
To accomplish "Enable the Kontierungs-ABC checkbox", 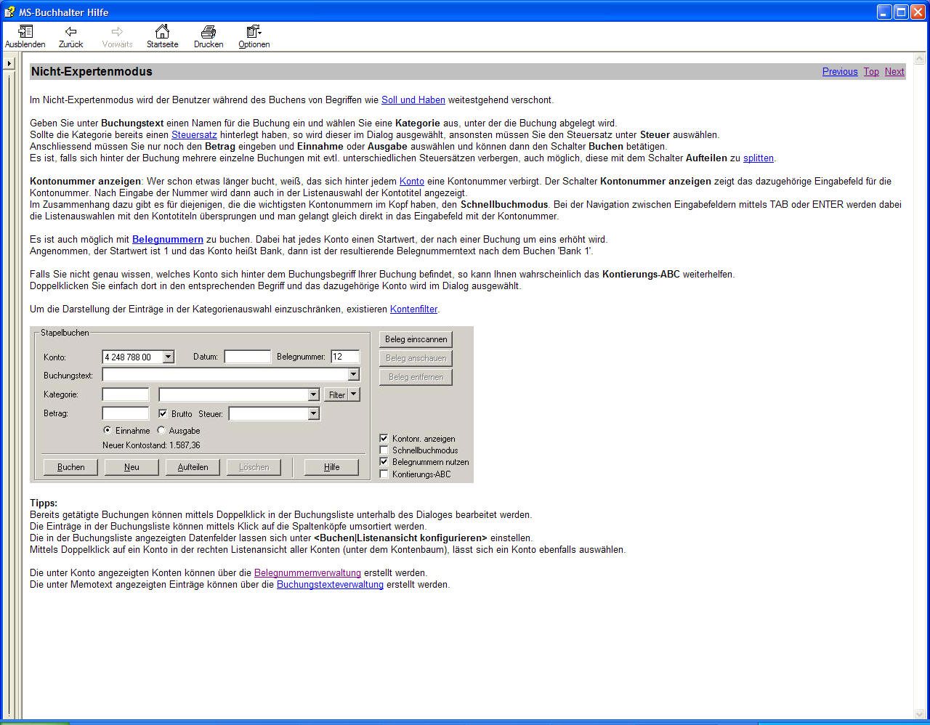I will (384, 474).
